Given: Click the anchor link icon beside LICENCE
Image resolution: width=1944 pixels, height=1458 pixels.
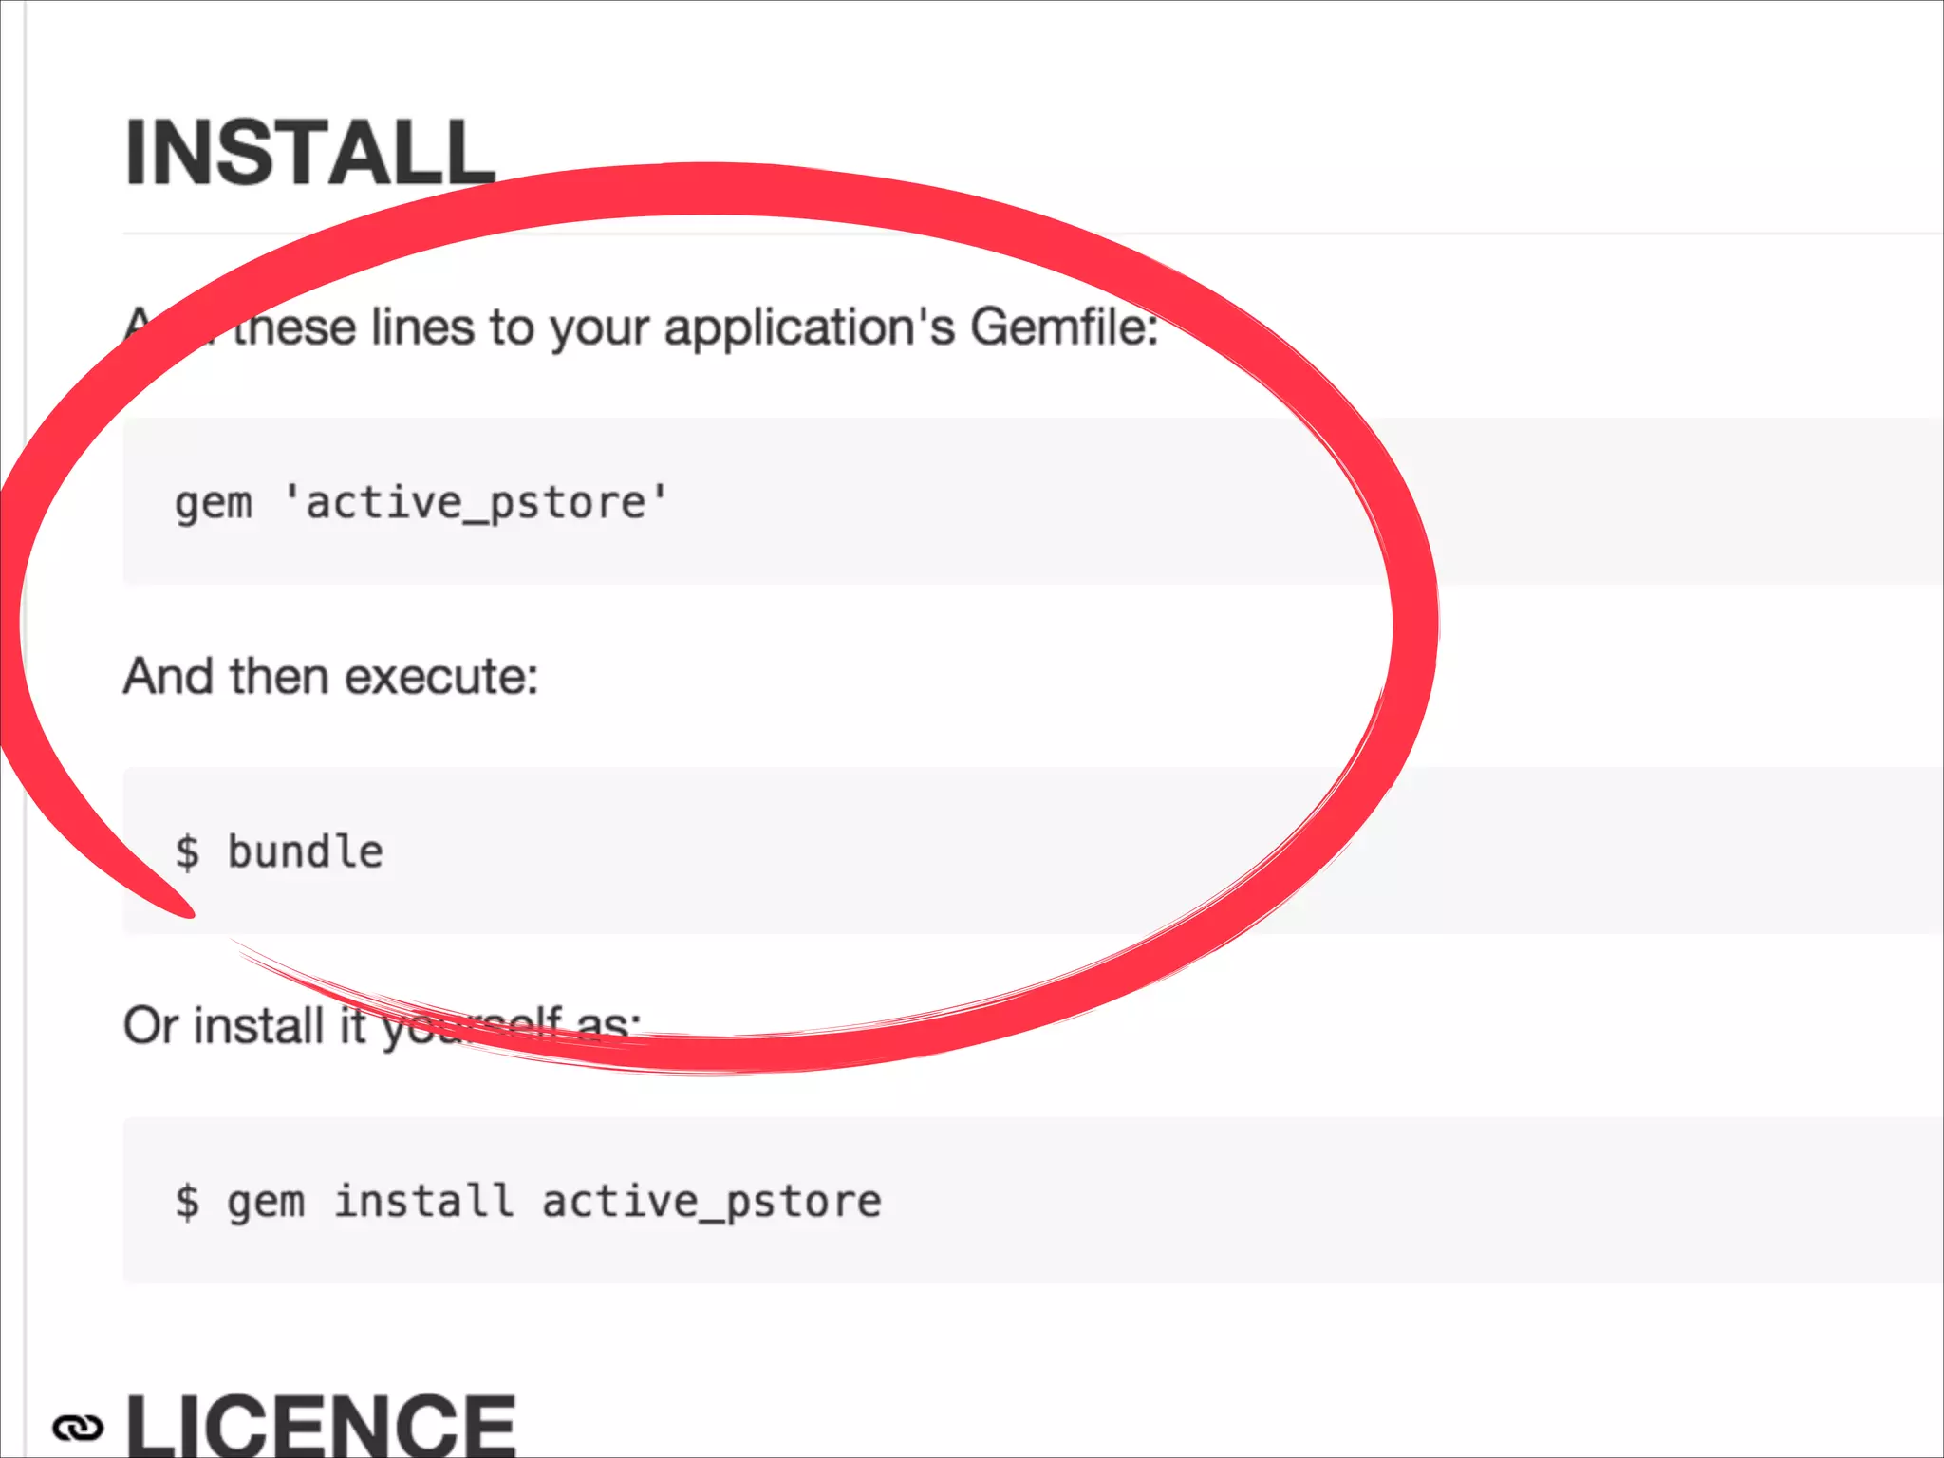Looking at the screenshot, I should click(77, 1427).
